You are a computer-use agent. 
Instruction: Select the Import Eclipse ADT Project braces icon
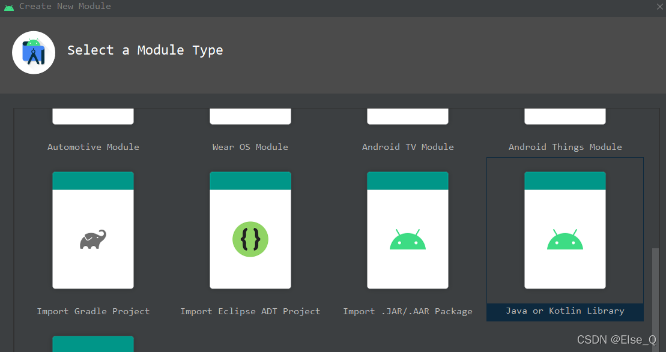click(250, 239)
